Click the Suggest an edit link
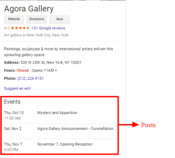Image resolution: width=175 pixels, height=158 pixels. tap(17, 88)
